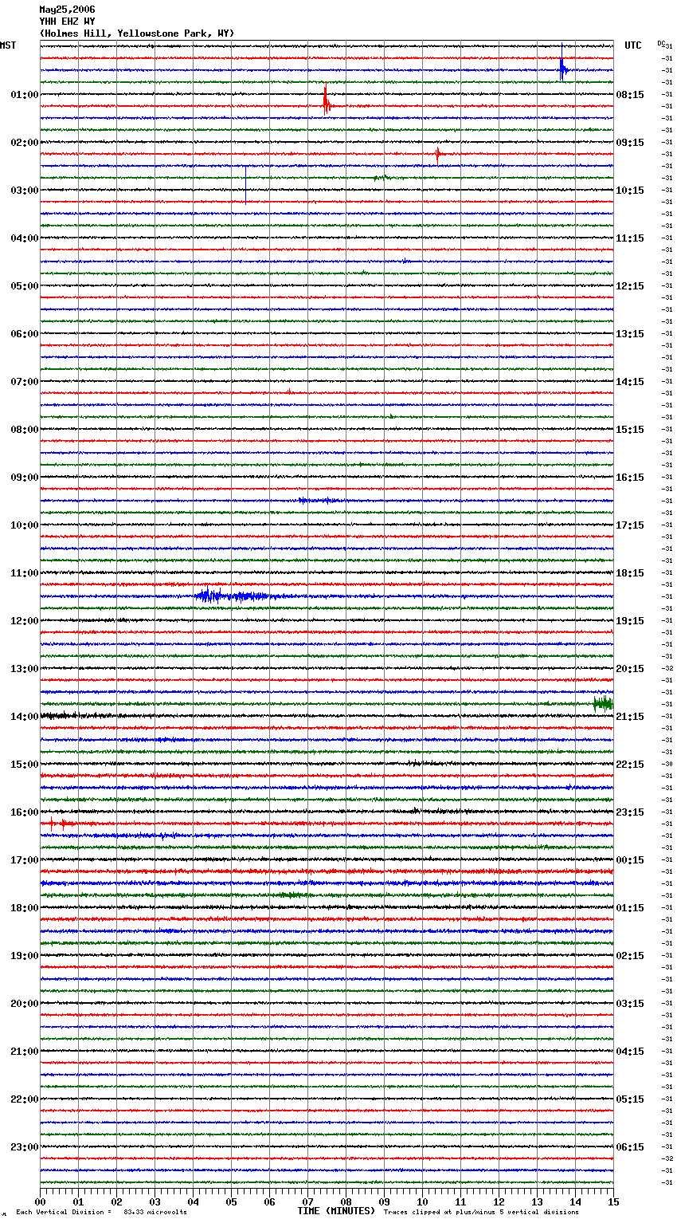Select the TIME (MINUTES) axis title
This screenshot has width=677, height=1223.
336,1211
